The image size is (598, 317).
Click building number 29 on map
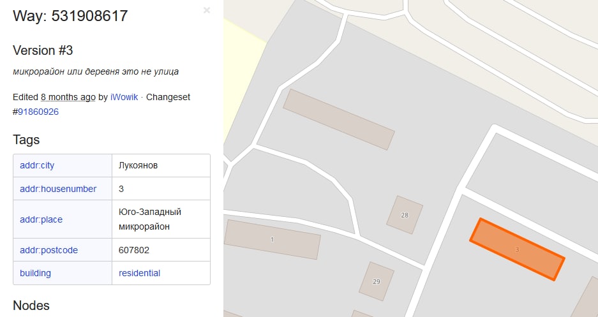[x=377, y=281]
